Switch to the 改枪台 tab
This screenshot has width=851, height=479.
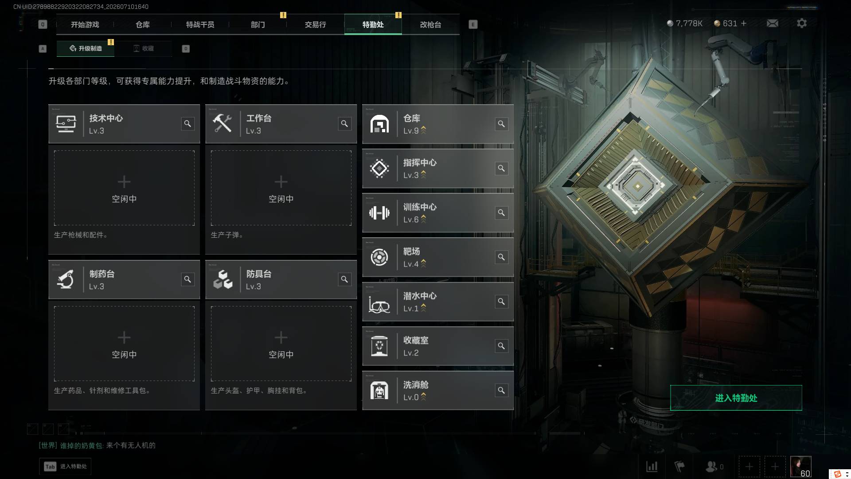coord(430,24)
